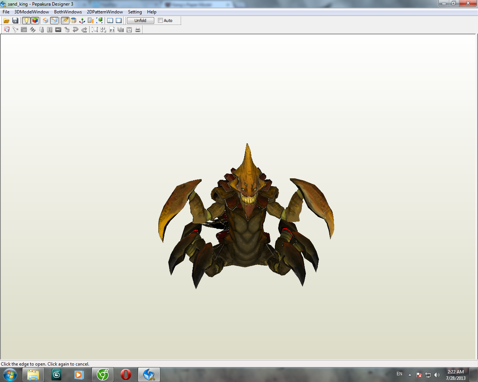Click the green cube in brackets icon
The height and width of the screenshot is (382, 478).
100,21
